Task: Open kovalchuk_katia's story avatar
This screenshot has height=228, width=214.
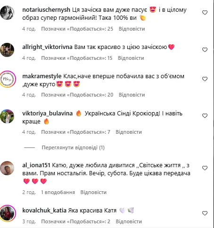Action: (8, 213)
